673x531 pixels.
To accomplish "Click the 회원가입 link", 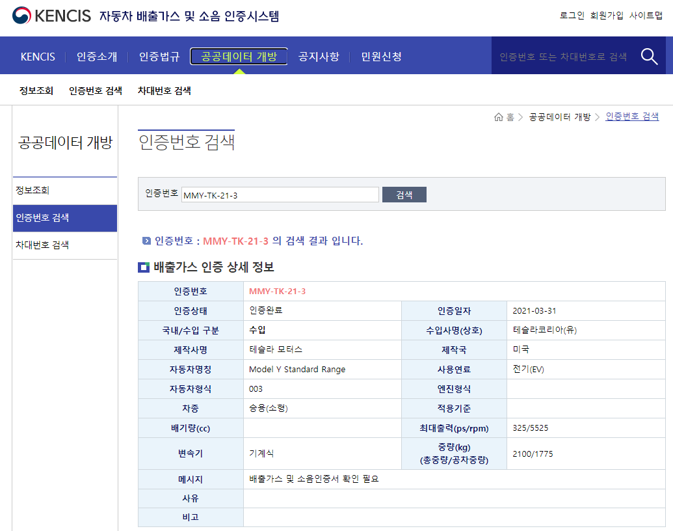I will click(607, 16).
